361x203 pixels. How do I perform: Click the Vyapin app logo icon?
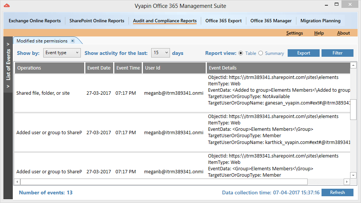click(7, 5)
